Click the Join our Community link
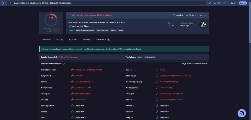 (50, 49)
